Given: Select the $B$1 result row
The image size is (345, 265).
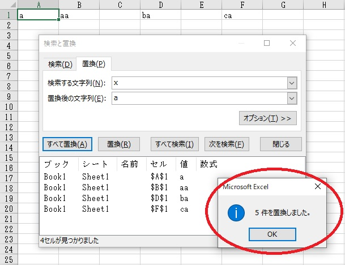Looking at the screenshot, I should (x=130, y=187).
